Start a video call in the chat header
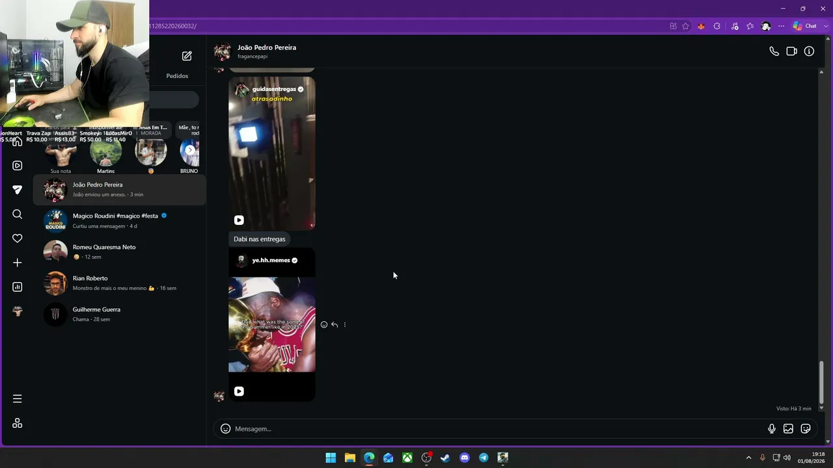 coord(791,51)
